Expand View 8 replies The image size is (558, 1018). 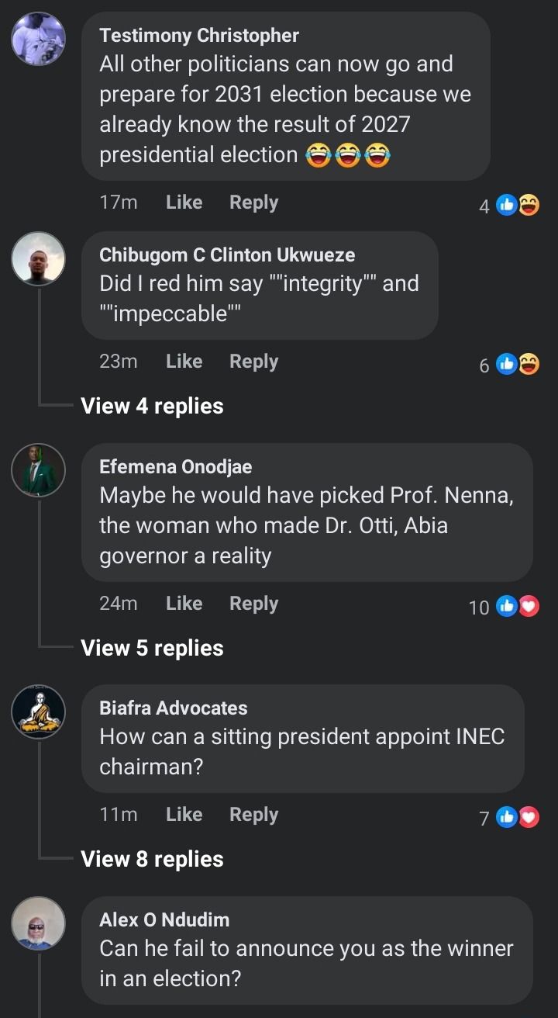(152, 859)
